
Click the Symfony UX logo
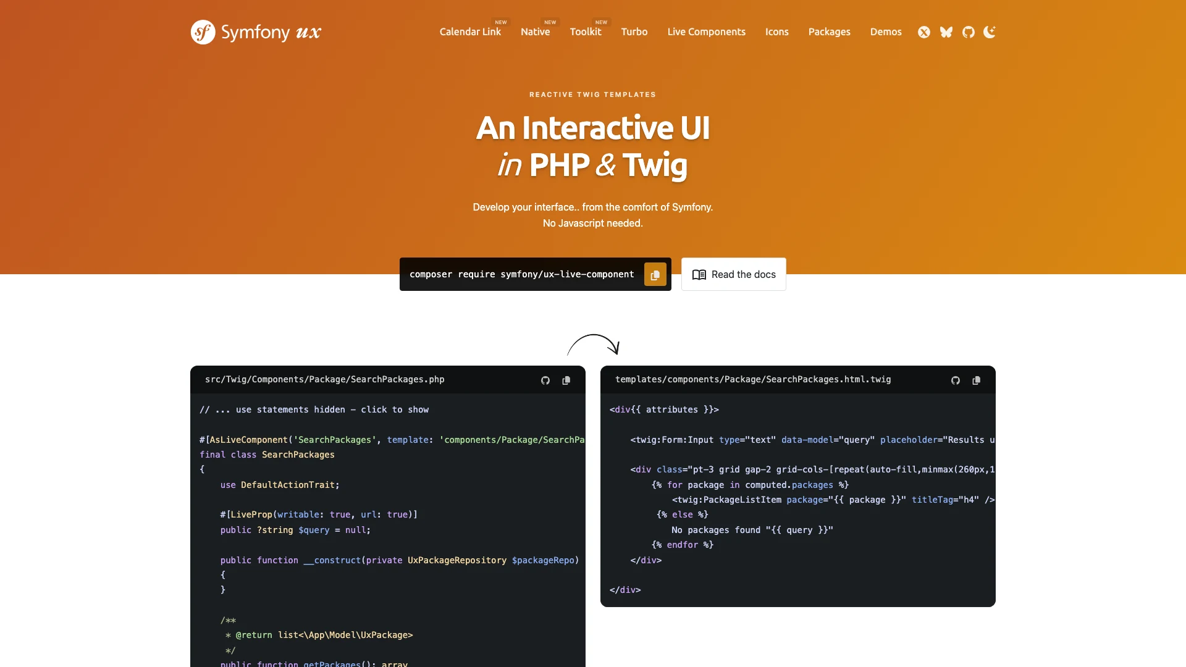tap(256, 32)
